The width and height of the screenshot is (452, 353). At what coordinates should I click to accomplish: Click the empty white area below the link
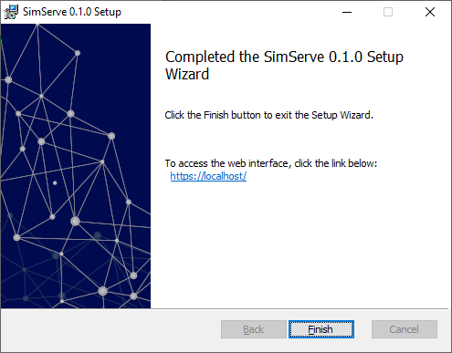[299, 244]
